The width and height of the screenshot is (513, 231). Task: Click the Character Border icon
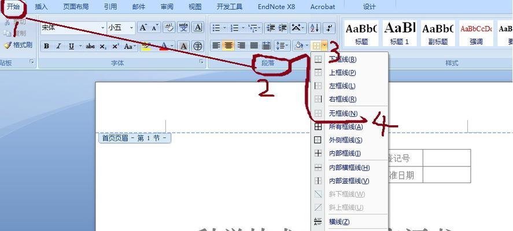(198, 28)
